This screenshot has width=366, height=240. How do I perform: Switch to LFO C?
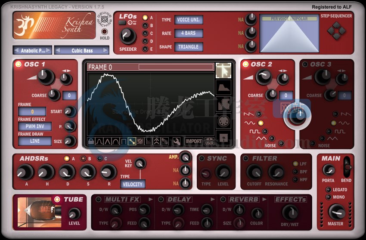(x=145, y=34)
